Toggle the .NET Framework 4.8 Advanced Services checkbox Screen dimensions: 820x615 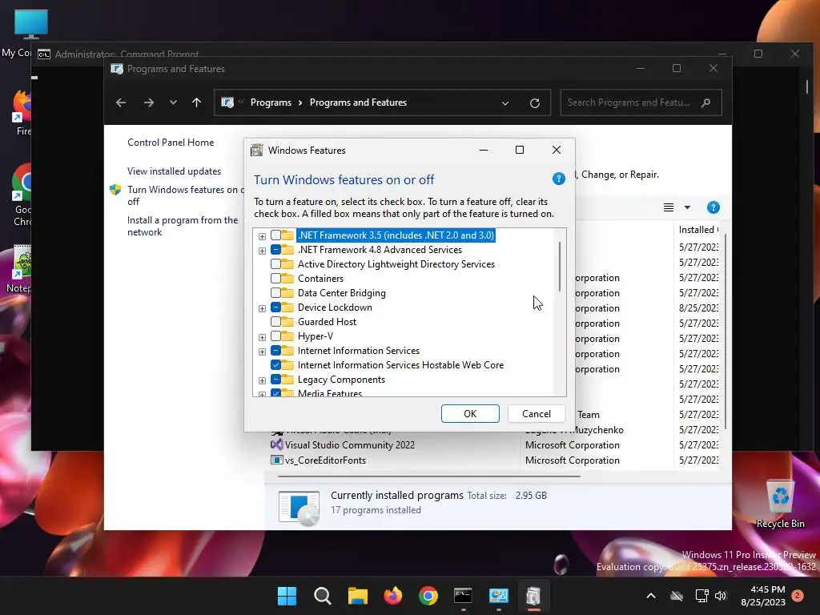click(275, 250)
